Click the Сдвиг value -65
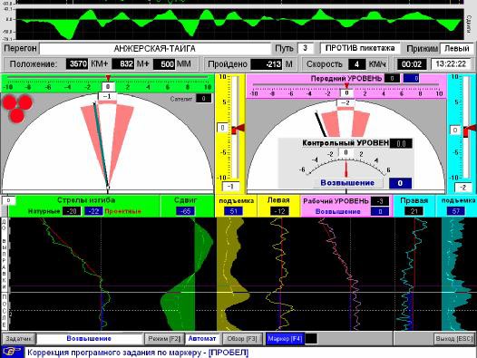477x358 pixels. coord(185,211)
